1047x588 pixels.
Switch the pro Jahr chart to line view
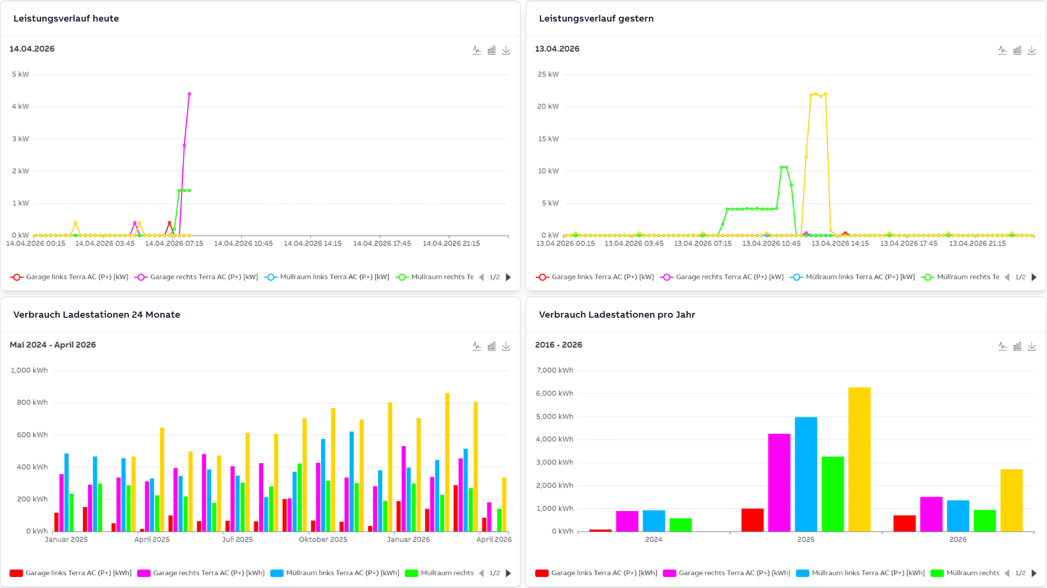pos(1002,346)
